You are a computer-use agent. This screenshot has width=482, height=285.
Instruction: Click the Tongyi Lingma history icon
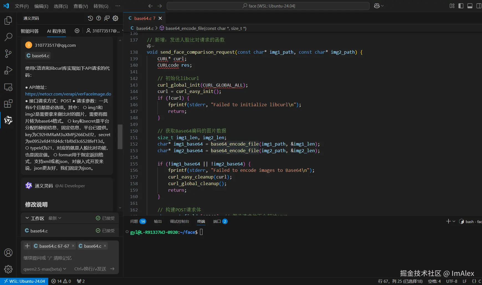[x=90, y=18]
